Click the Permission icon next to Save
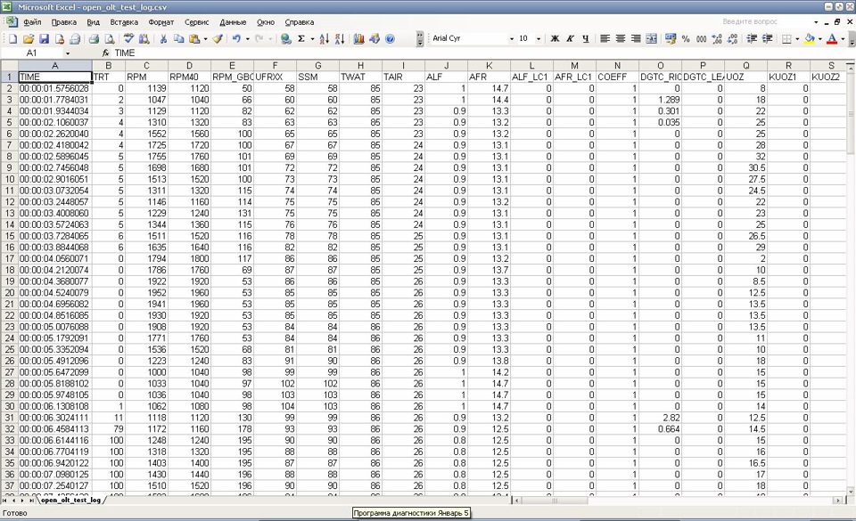Viewport: 856px width, 521px height. coord(60,38)
